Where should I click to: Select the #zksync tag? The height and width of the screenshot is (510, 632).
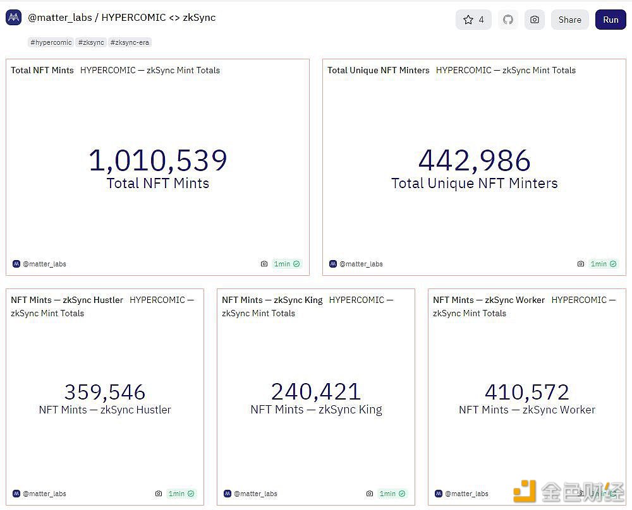pos(91,42)
